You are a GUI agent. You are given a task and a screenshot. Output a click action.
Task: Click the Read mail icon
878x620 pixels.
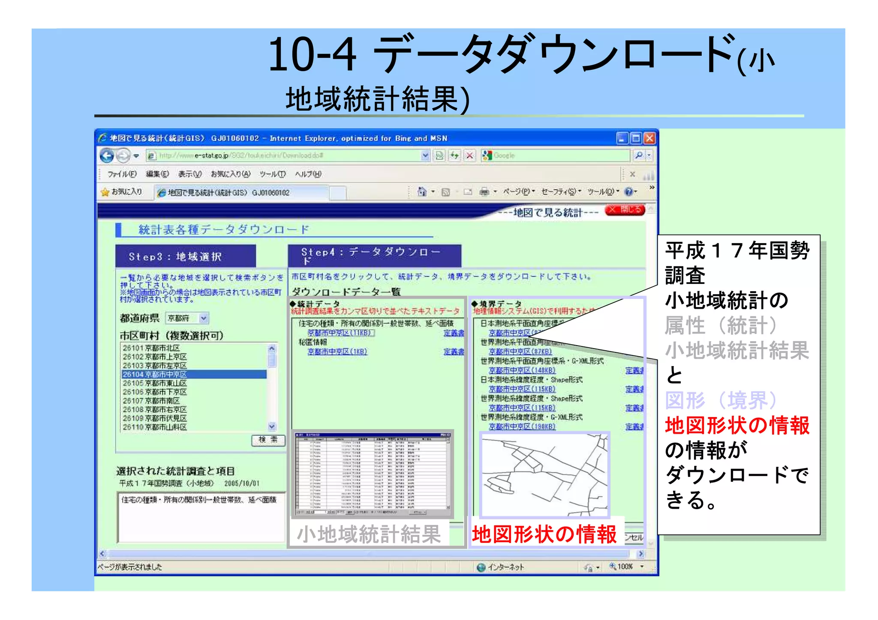[467, 192]
